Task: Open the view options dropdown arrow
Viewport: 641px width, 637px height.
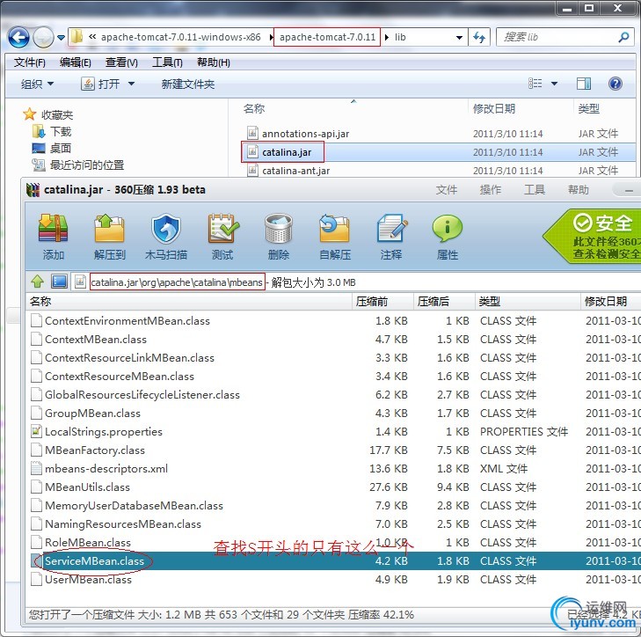Action: 554,84
